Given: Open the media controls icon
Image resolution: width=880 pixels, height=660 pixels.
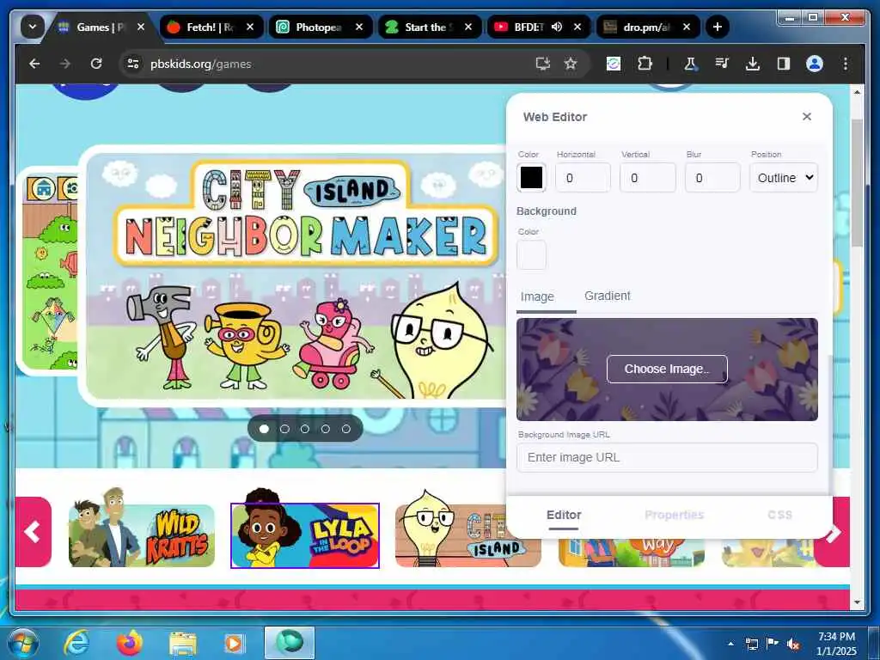Looking at the screenshot, I should coord(722,64).
